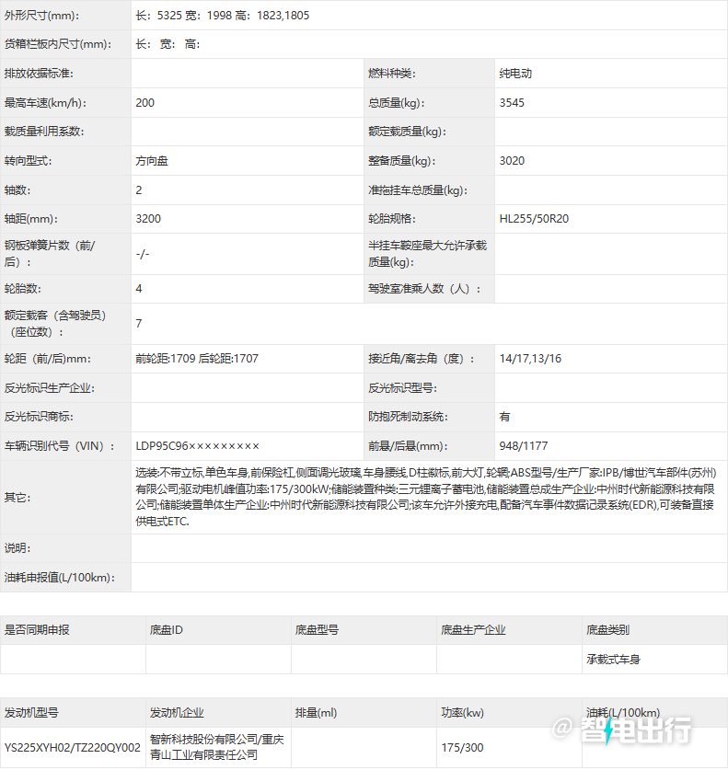Click the 准拖挂车总质量(kg) label
This screenshot has height=770, width=728.
[418, 190]
